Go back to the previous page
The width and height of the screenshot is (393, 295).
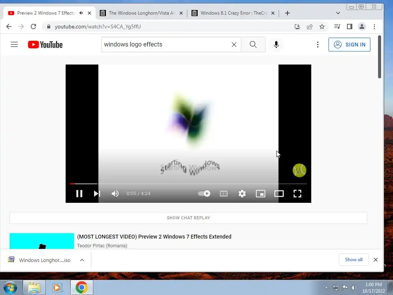pyautogui.click(x=9, y=27)
